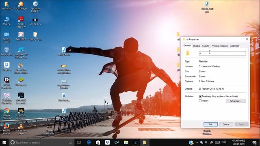Open the Windows Start menu
The height and width of the screenshot is (146, 260).
4,142
